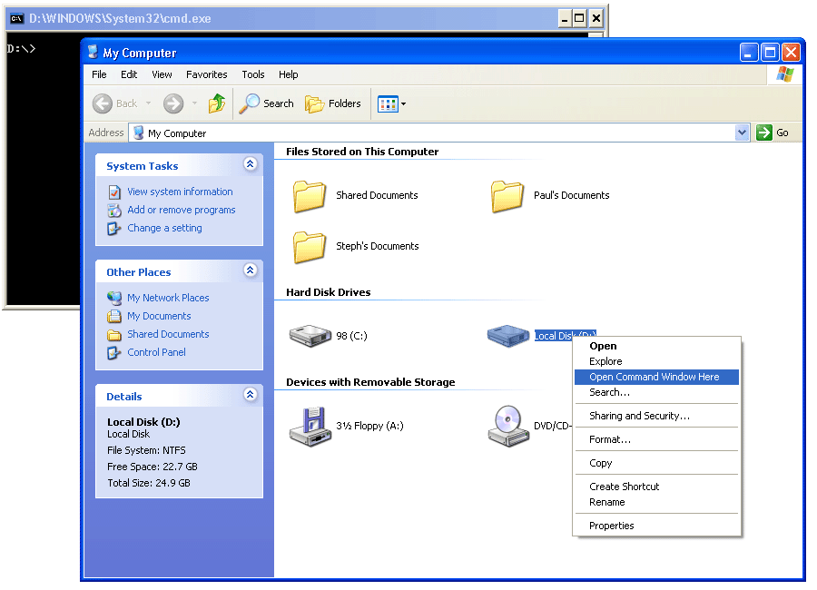Expand the Address bar dropdown arrow

pyautogui.click(x=742, y=133)
